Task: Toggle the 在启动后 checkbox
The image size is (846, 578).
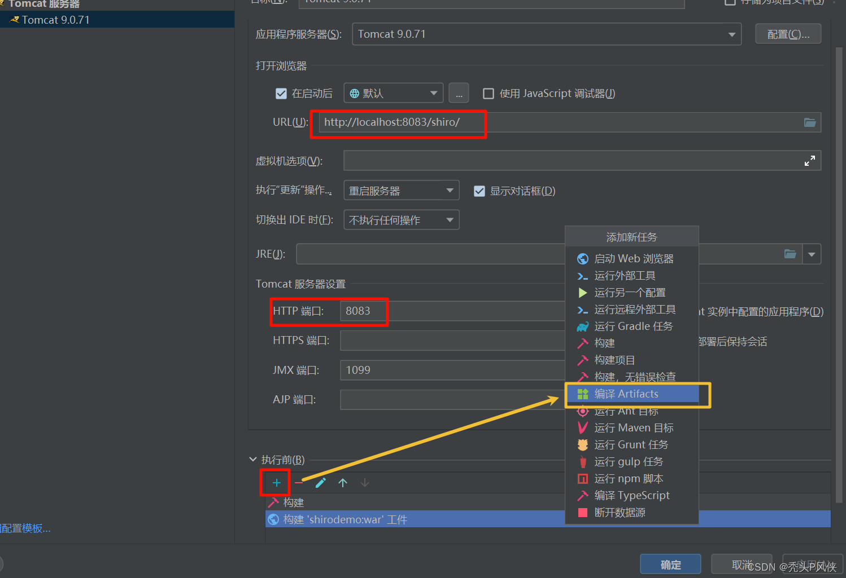Action: tap(281, 94)
